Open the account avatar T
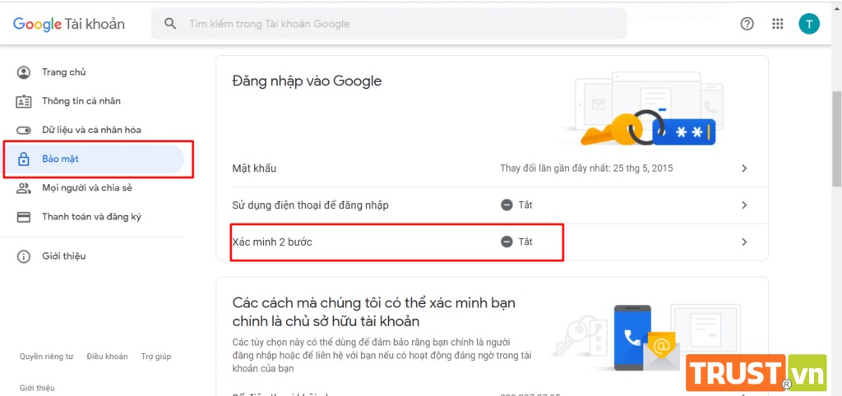Image resolution: width=842 pixels, height=396 pixels. [x=809, y=24]
